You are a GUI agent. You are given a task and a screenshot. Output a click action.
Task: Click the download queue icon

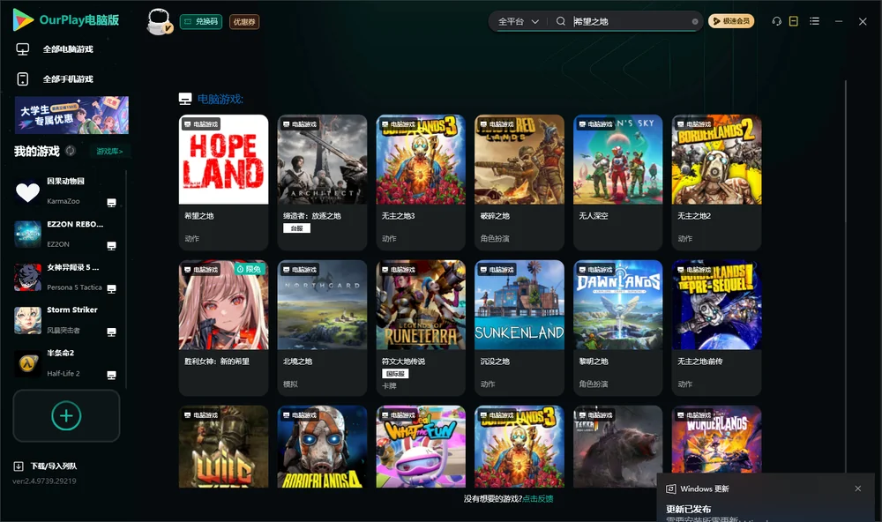19,466
